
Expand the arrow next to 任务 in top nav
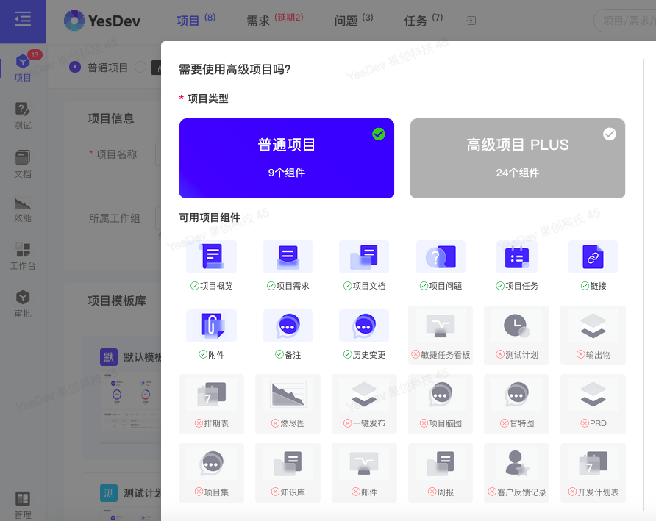[x=471, y=21]
